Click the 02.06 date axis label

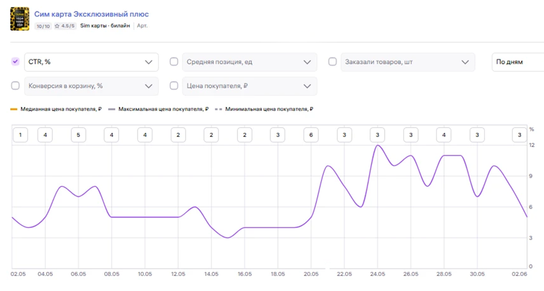point(519,274)
